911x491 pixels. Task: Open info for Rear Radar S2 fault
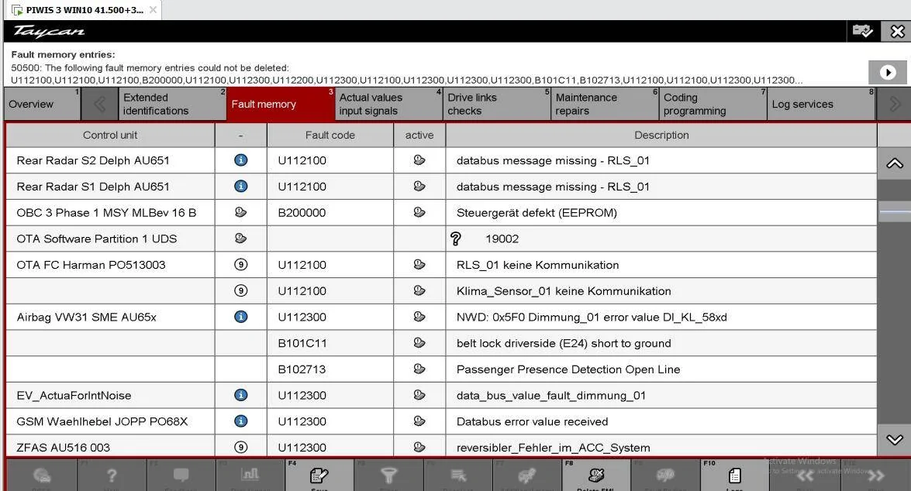pyautogui.click(x=240, y=160)
